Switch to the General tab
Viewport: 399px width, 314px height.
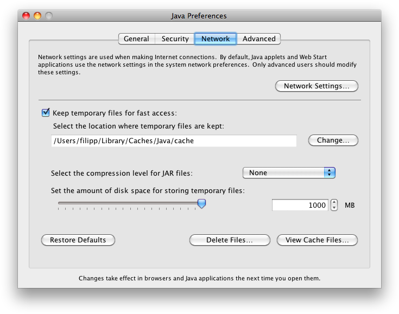(137, 39)
